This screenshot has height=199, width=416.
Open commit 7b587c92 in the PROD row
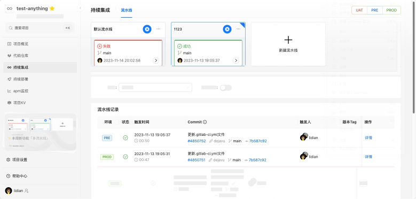tap(257, 160)
